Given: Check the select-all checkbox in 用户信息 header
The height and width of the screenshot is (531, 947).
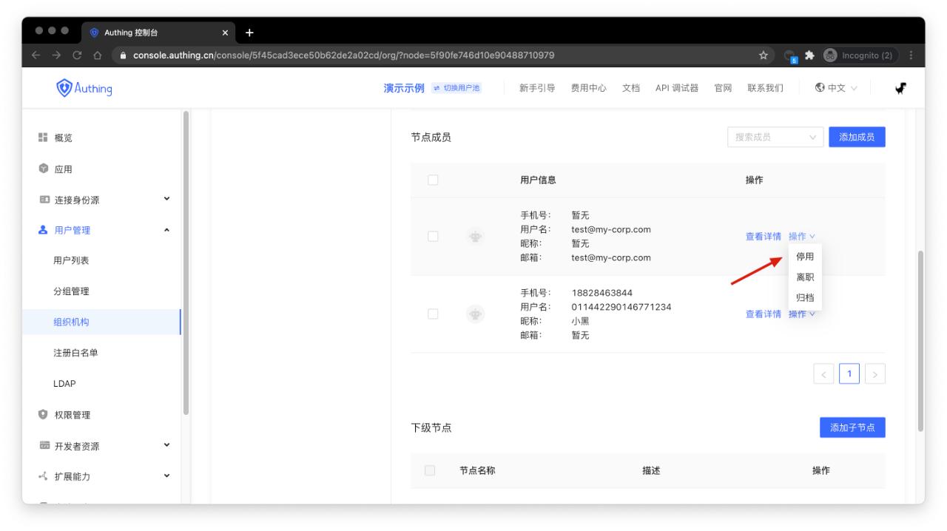Looking at the screenshot, I should (x=433, y=180).
